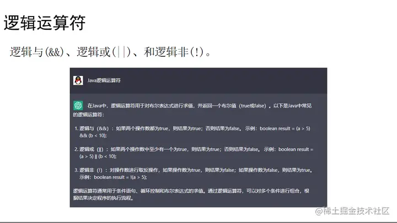Click the green ChatGPT logo icon
This screenshot has width=397, height=223.
point(78,105)
